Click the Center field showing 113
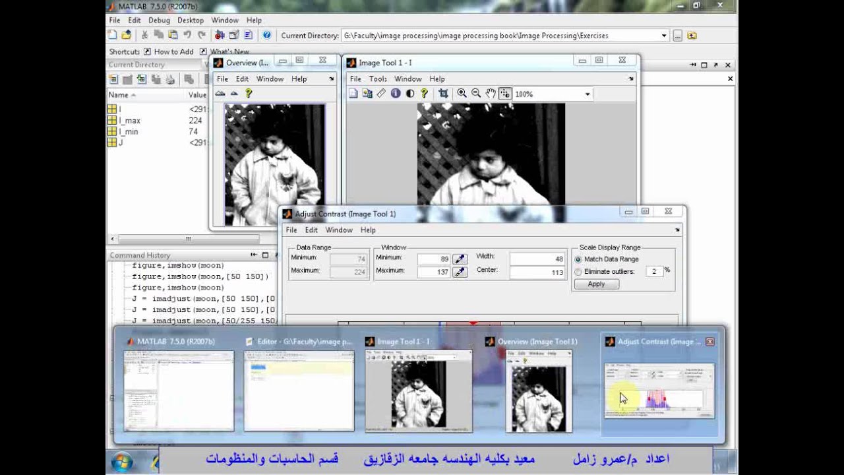The image size is (844, 475). point(537,272)
